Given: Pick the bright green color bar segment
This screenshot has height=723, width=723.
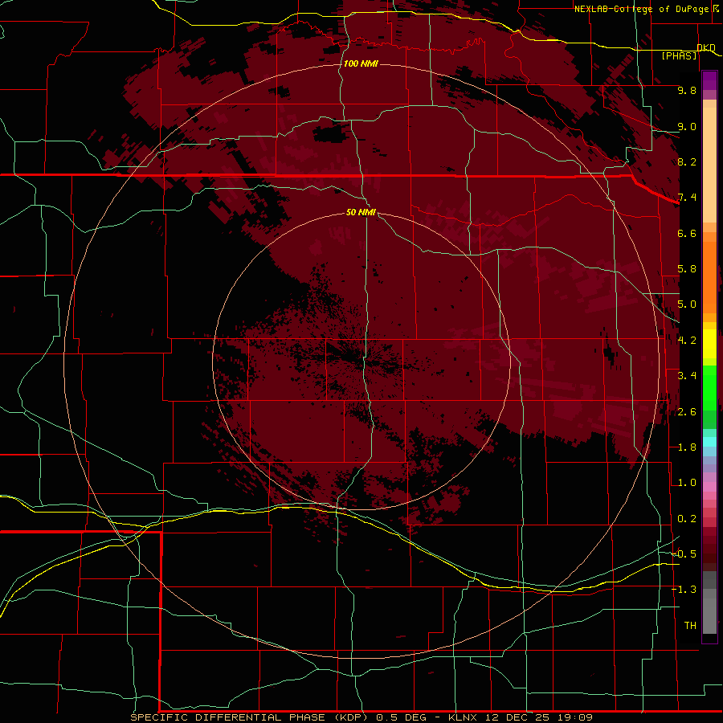Looking at the screenshot, I should point(709,387).
